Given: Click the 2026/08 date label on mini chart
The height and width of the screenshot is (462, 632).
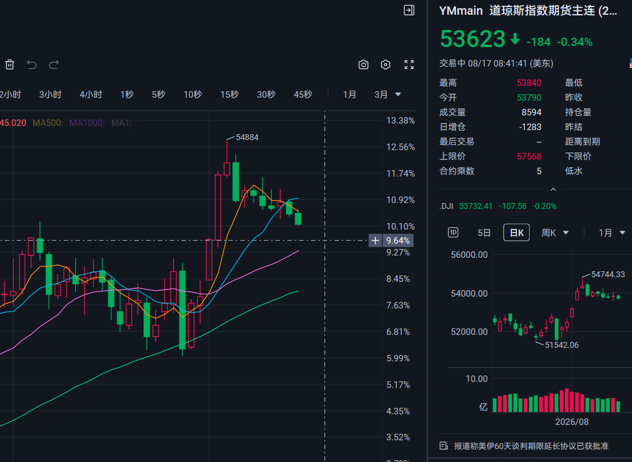Looking at the screenshot, I should [x=571, y=422].
